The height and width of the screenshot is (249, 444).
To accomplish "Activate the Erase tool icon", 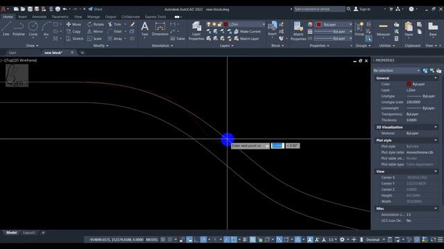I will click(133, 24).
